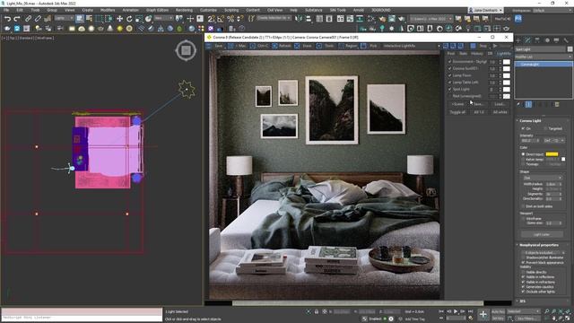Expand the IES rollout
This screenshot has height=323, width=574.
pyautogui.click(x=522, y=301)
